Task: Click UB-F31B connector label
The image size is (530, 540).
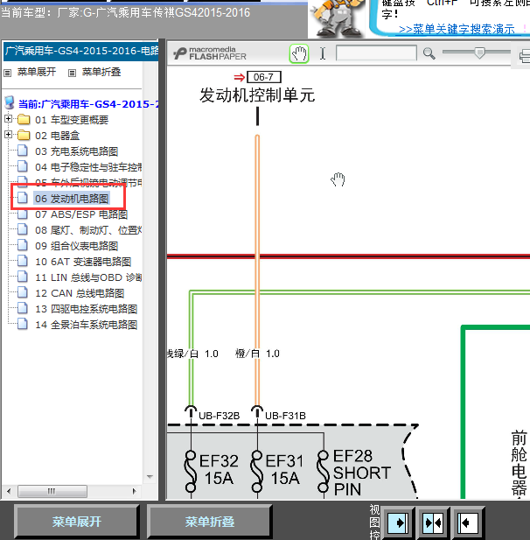Action: (285, 416)
